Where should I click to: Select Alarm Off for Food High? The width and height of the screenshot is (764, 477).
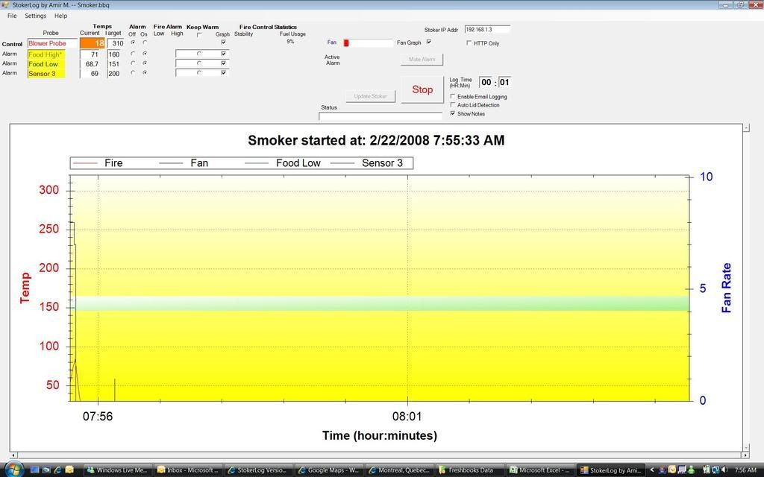tap(133, 54)
